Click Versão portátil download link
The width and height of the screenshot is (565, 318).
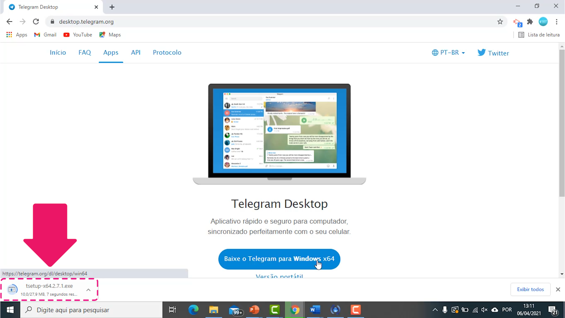[279, 277]
